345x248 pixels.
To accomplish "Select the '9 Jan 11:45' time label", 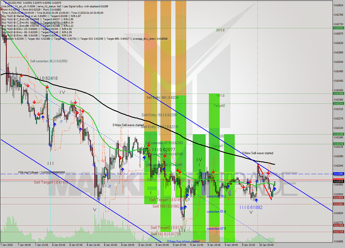I will click(197, 245).
